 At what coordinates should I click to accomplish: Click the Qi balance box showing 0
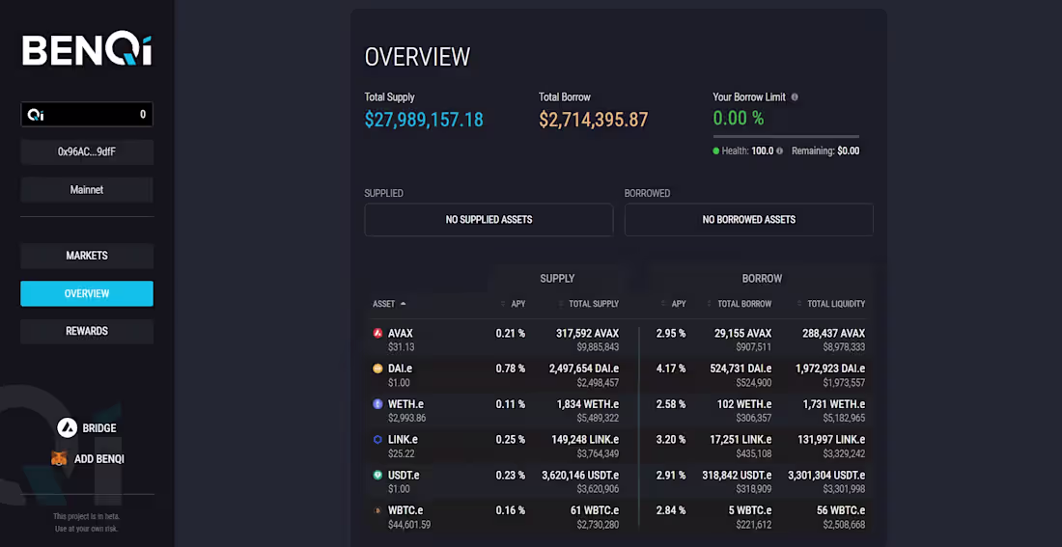click(87, 115)
